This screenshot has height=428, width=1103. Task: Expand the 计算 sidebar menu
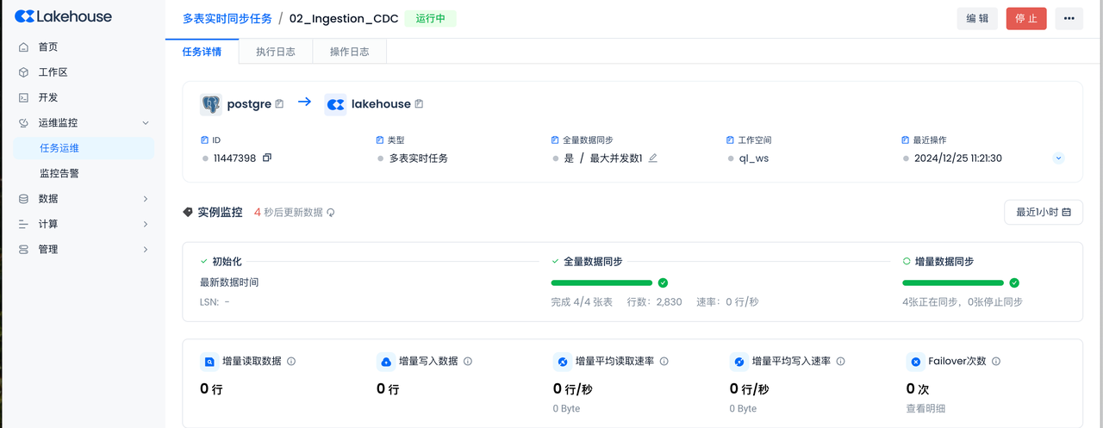145,224
